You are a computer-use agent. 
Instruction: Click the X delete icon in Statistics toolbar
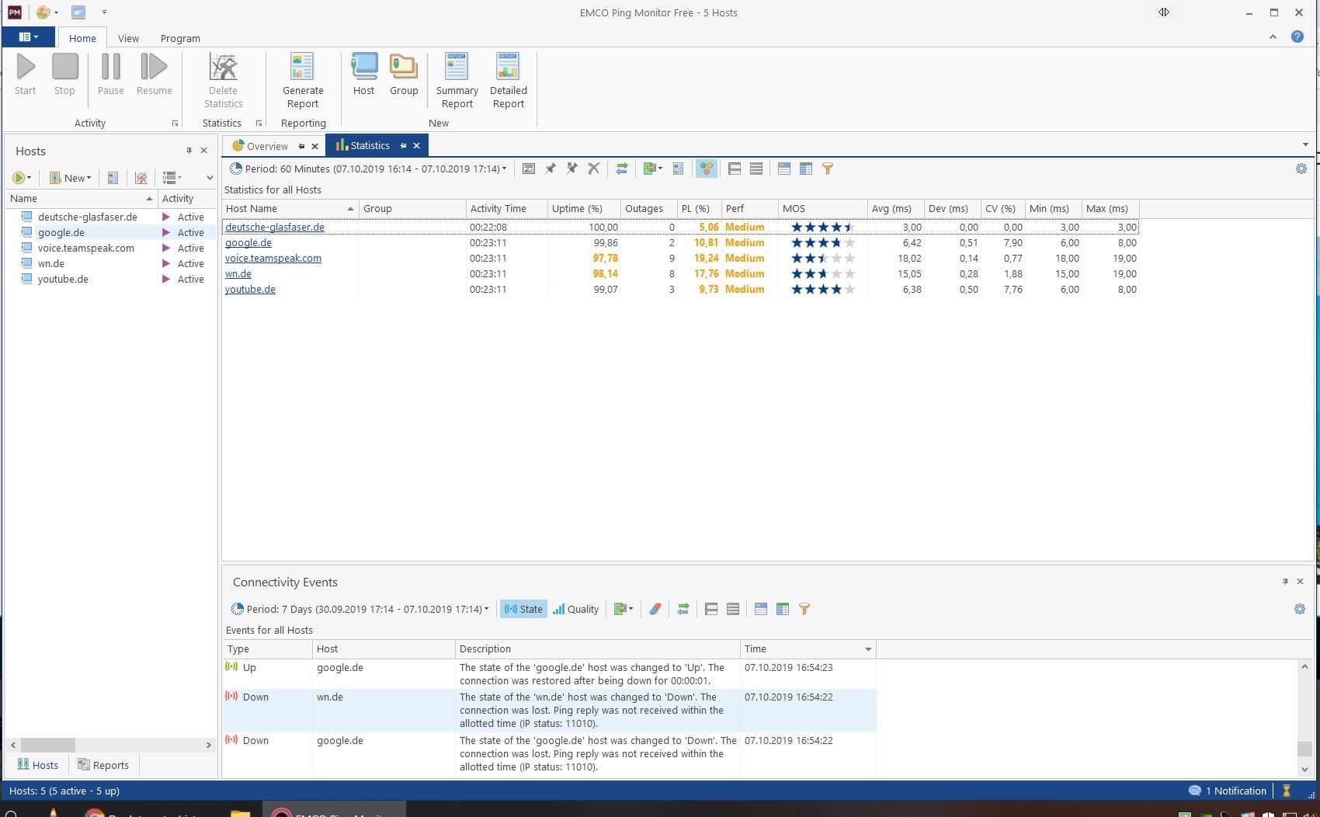coord(594,169)
